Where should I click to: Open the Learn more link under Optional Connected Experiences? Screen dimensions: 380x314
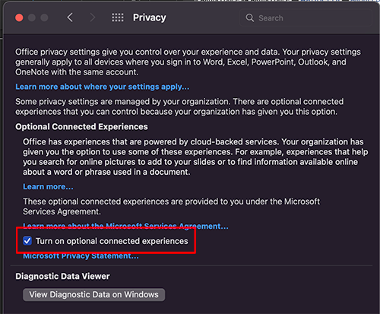48,186
